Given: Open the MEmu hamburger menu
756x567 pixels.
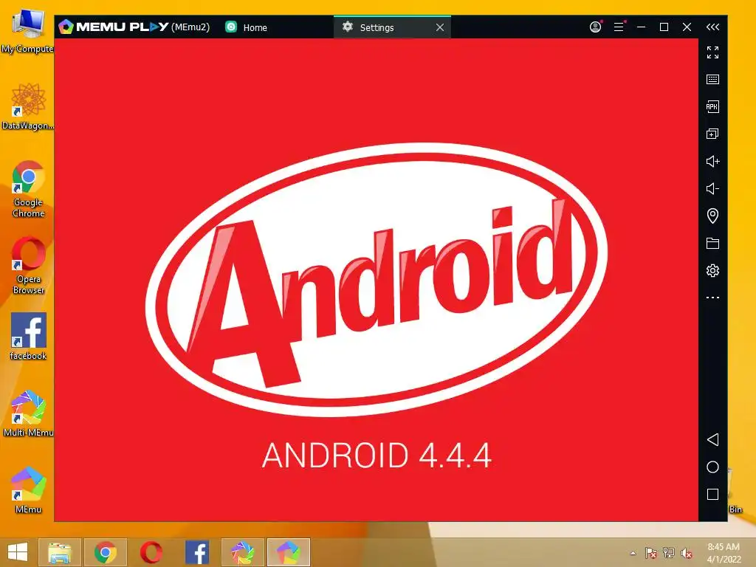Looking at the screenshot, I should point(619,27).
